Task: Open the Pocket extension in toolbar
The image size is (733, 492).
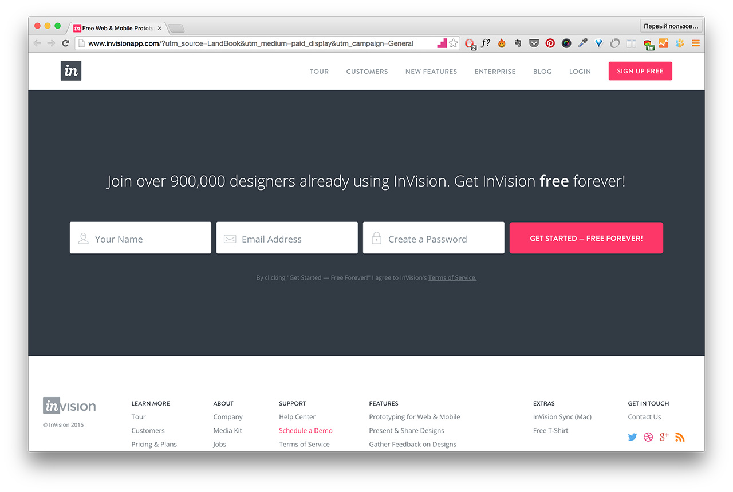Action: pyautogui.click(x=534, y=43)
